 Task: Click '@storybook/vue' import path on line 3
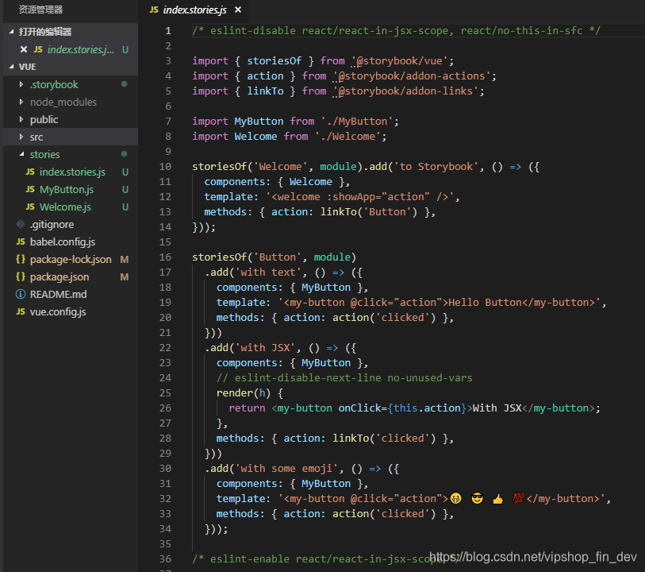coord(399,61)
